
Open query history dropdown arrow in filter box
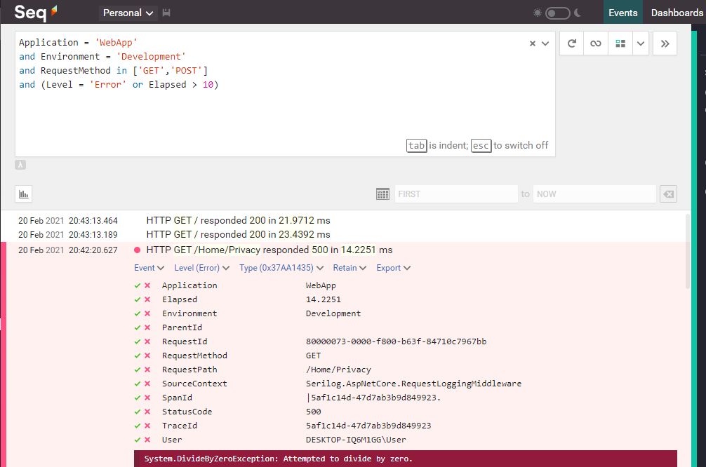click(x=545, y=43)
